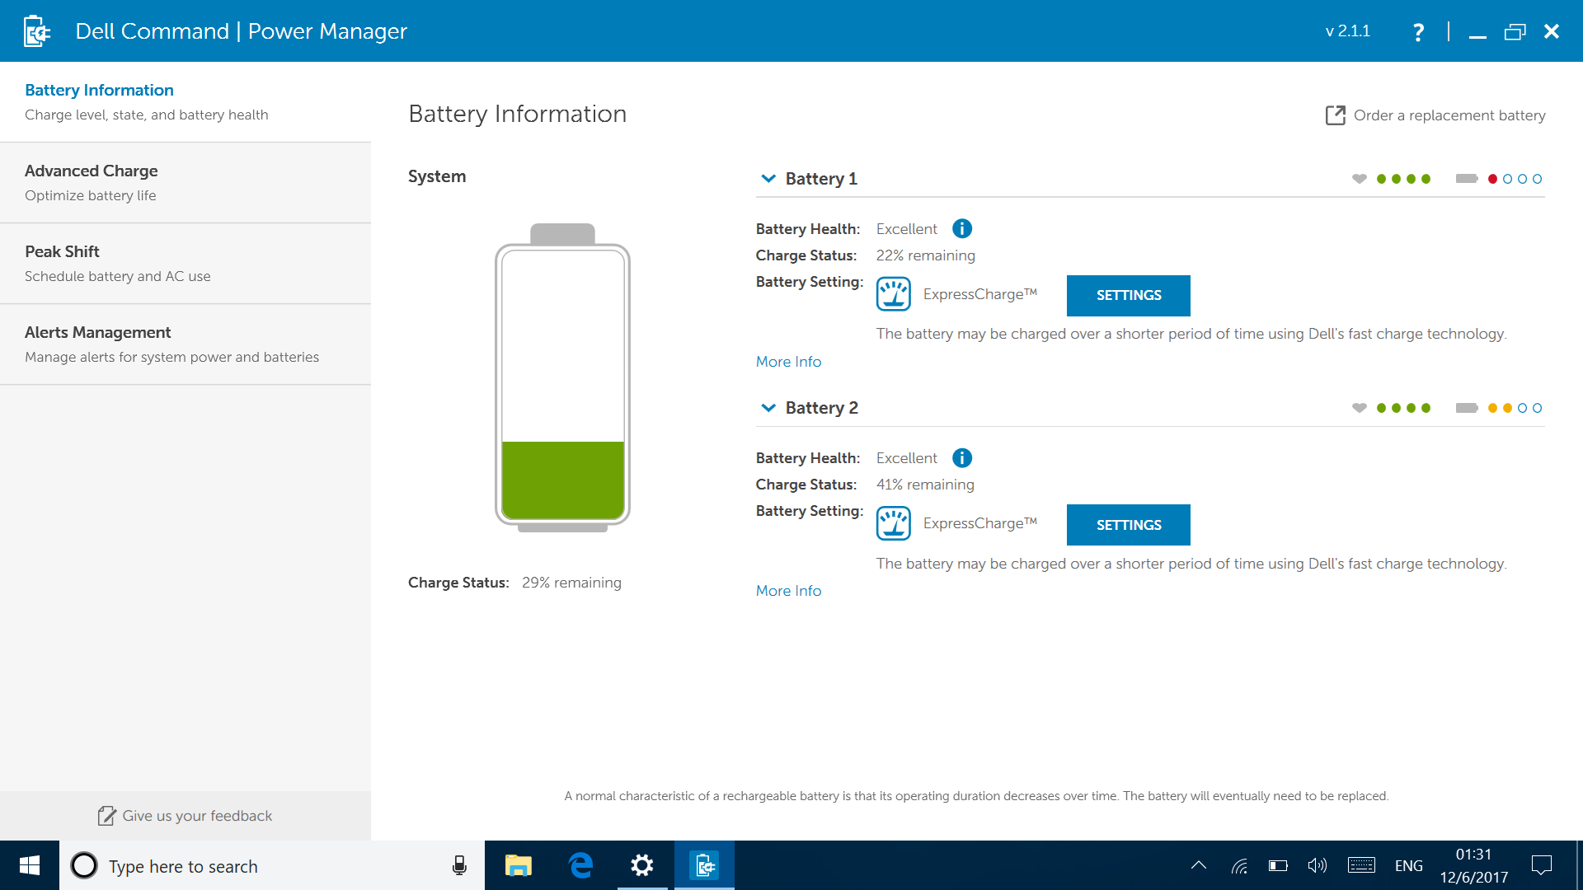The image size is (1583, 890).
Task: Click Battery 1 health info icon
Action: [962, 228]
